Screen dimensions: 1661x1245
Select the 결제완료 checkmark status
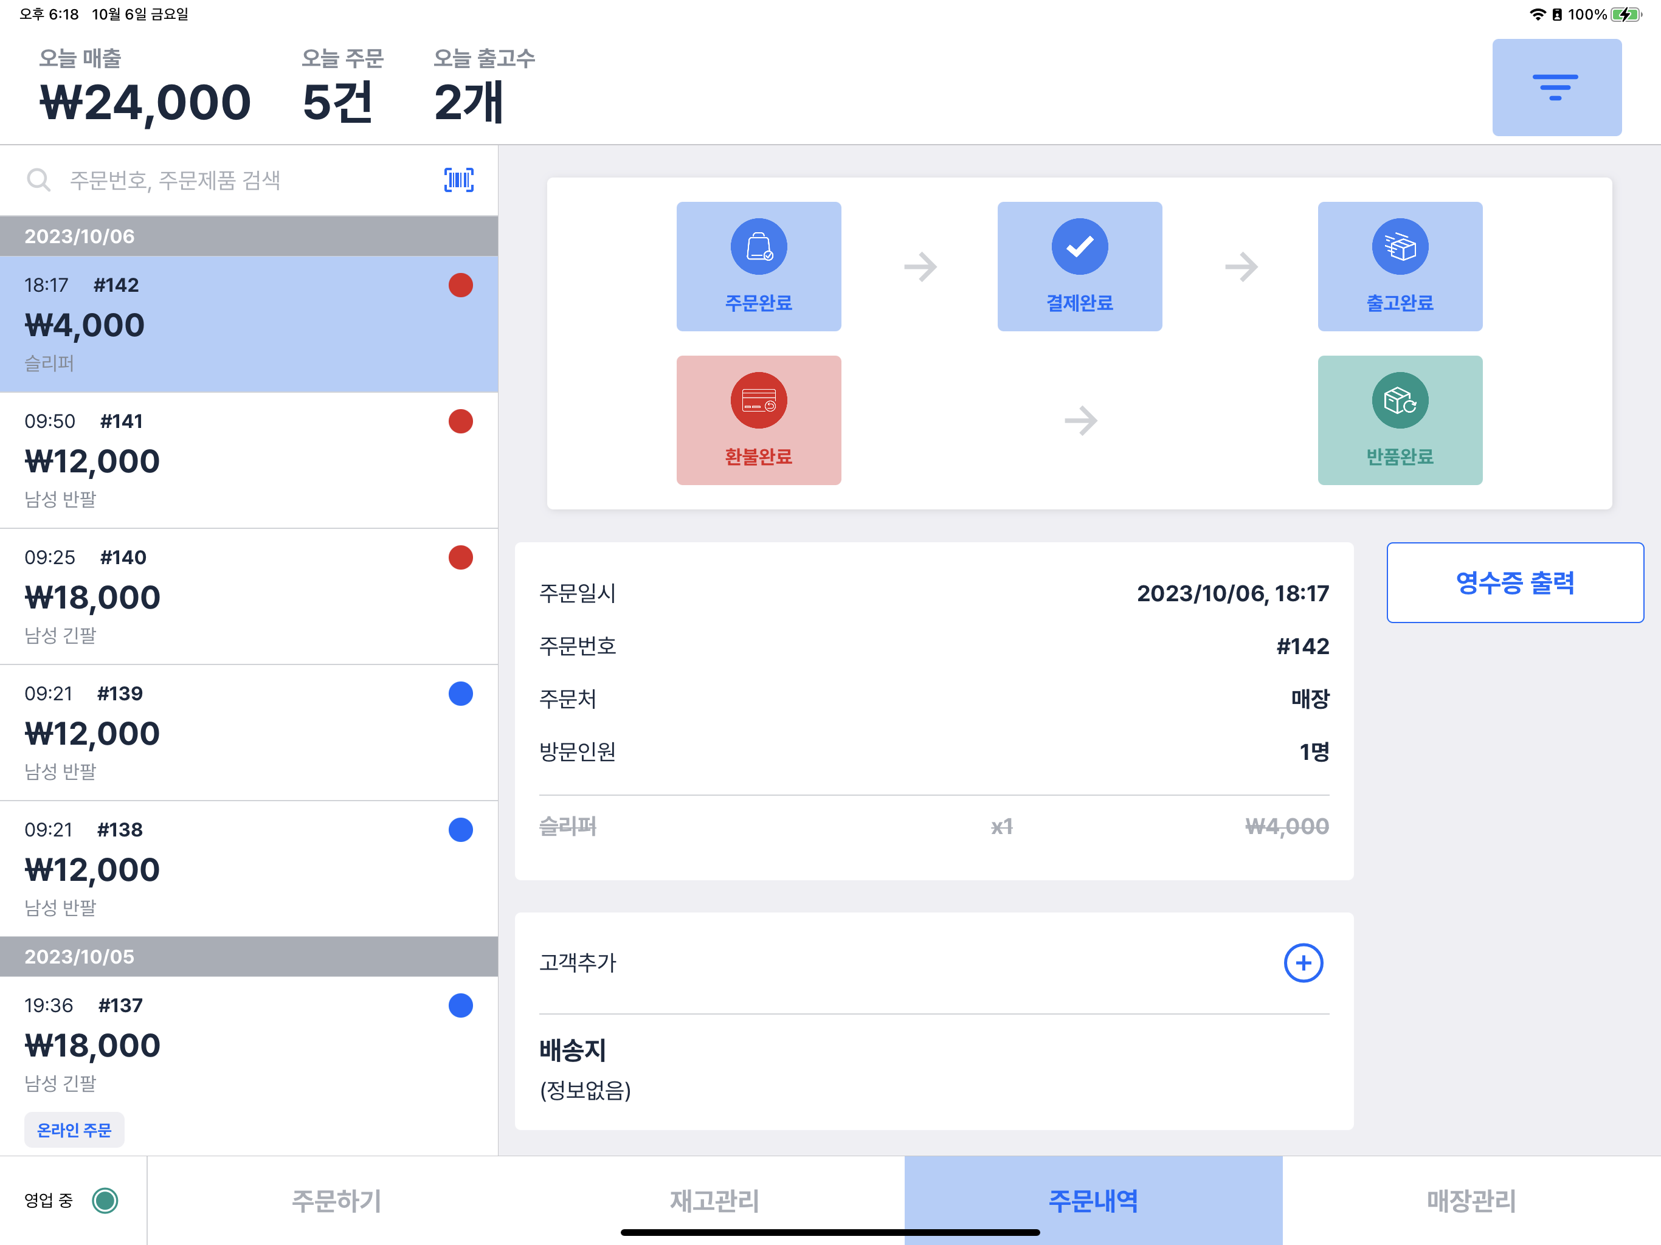pyautogui.click(x=1079, y=266)
